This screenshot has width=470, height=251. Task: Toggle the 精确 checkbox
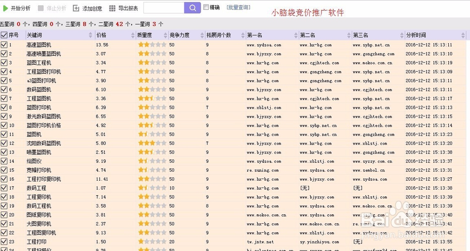pyautogui.click(x=206, y=7)
